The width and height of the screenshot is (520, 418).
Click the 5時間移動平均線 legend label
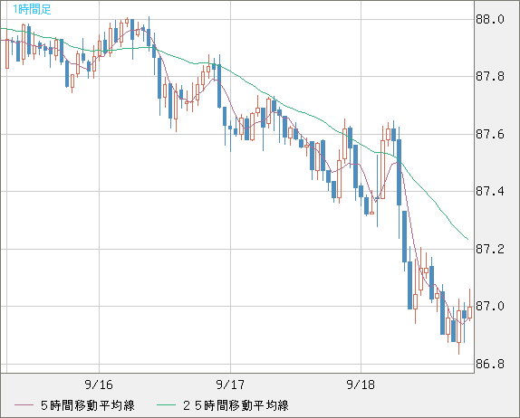click(88, 405)
